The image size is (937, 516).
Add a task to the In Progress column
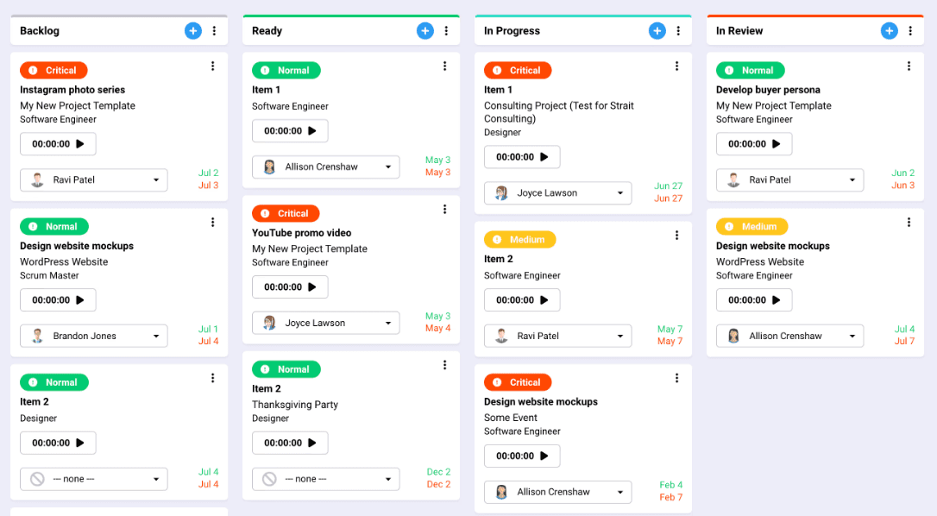tap(657, 30)
